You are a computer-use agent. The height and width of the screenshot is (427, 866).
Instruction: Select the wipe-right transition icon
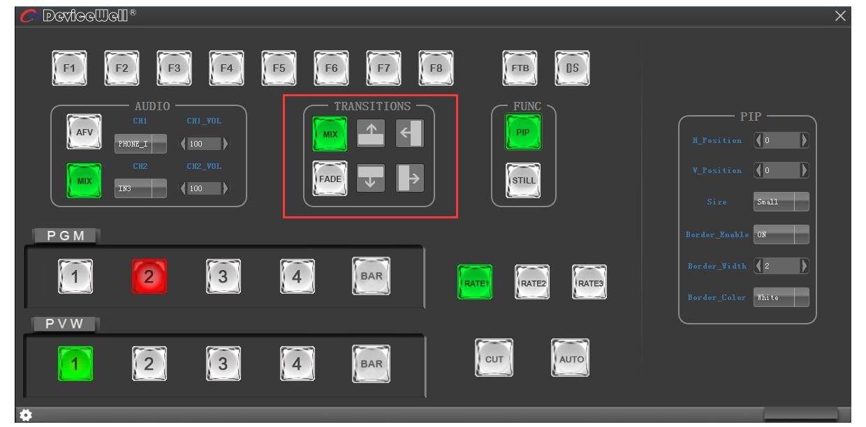point(410,178)
